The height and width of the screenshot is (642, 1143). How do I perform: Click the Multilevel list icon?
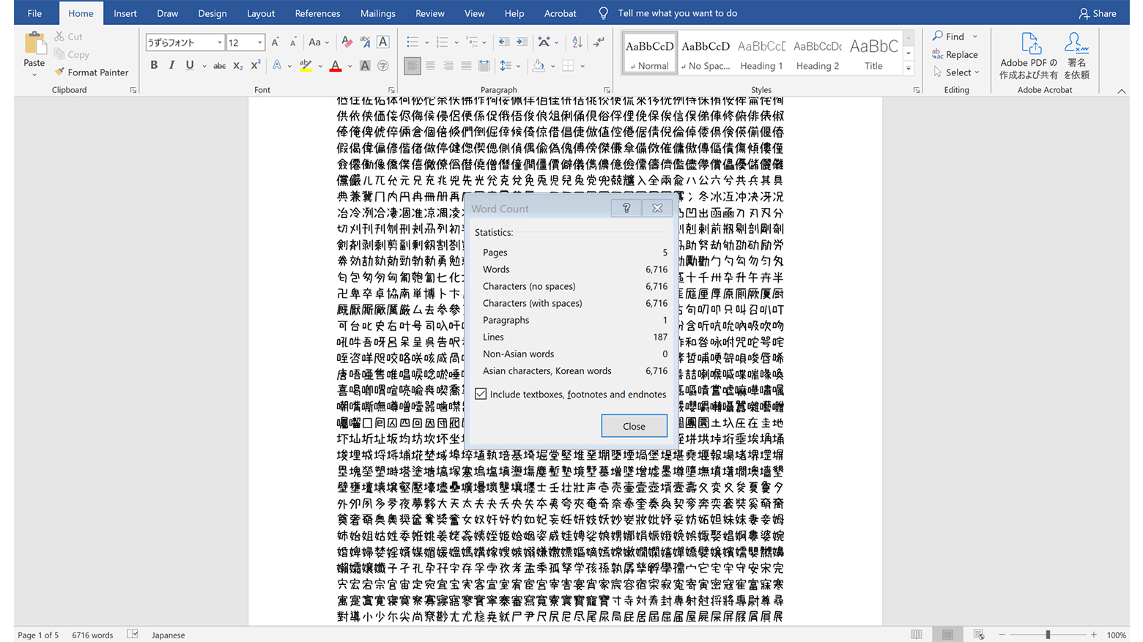472,42
